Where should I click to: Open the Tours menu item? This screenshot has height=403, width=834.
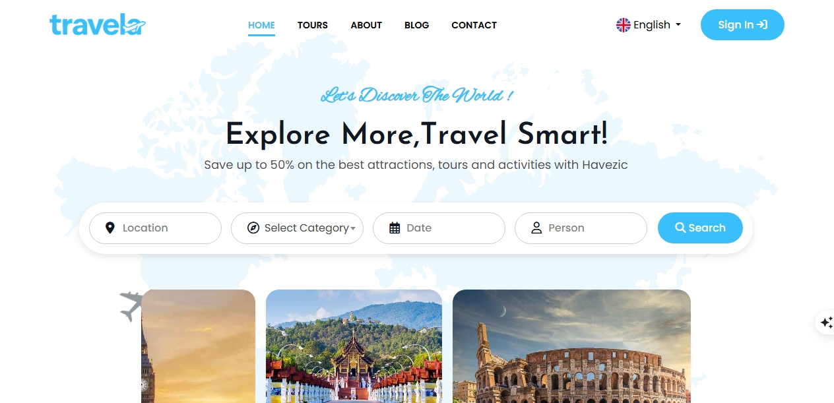[313, 25]
